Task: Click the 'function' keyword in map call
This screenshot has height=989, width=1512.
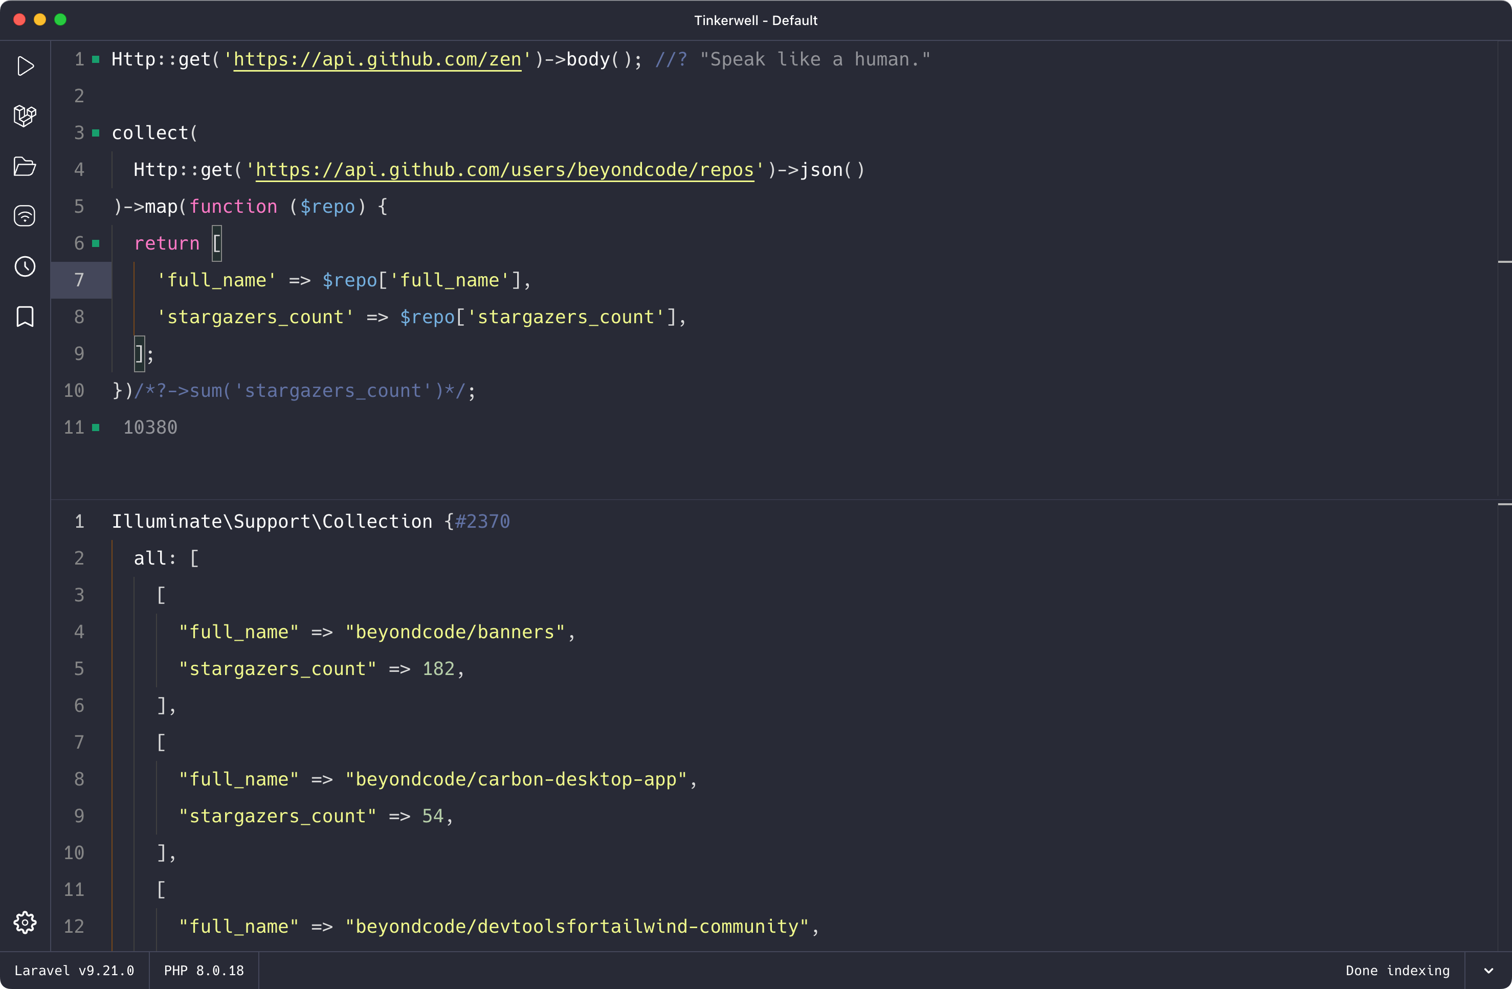Action: tap(233, 207)
